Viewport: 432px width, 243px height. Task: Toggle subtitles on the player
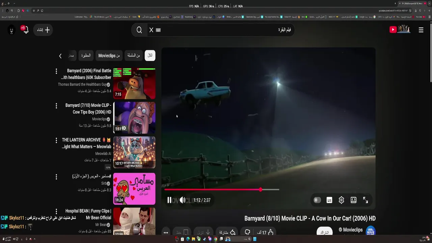(329, 200)
